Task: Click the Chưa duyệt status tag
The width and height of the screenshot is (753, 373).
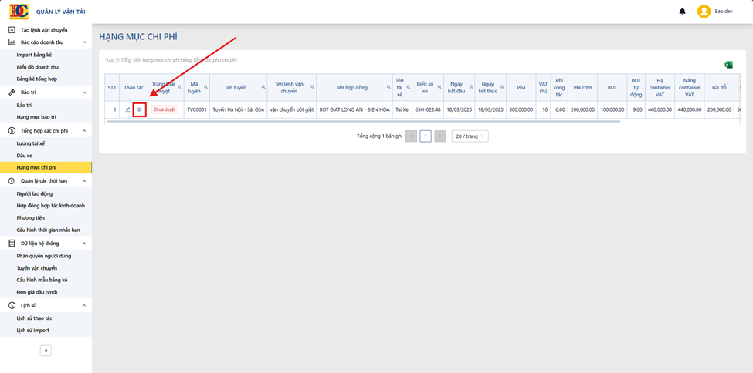Action: (x=165, y=109)
